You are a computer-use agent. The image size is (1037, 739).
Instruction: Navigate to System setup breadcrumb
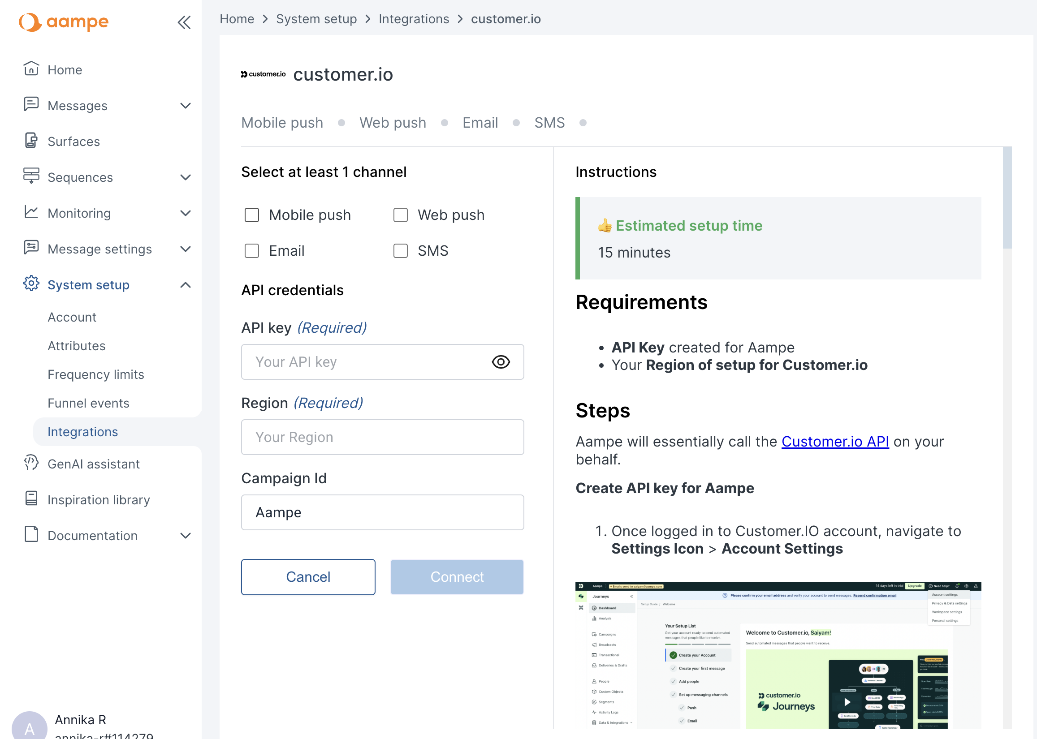point(317,19)
